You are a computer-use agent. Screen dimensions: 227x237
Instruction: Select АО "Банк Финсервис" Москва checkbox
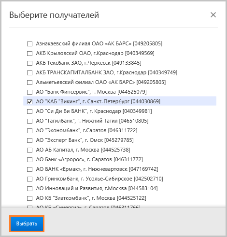[x=29, y=92]
